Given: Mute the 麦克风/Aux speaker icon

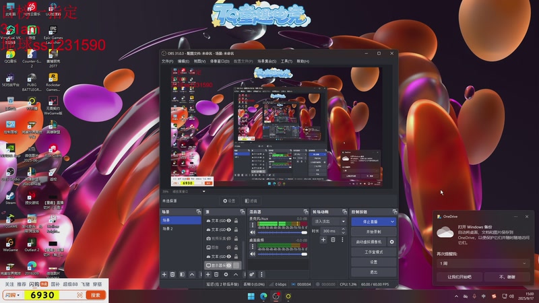Looking at the screenshot, I should 253,232.
